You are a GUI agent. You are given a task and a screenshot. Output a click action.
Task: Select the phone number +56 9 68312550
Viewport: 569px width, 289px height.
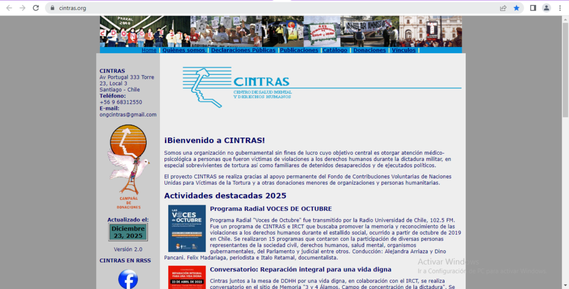pyautogui.click(x=121, y=103)
